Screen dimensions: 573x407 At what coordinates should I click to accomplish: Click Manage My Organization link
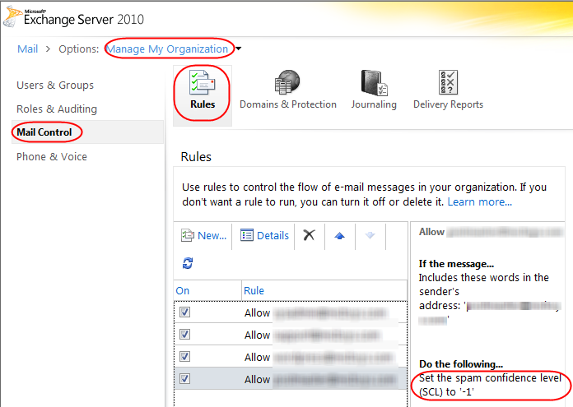167,49
